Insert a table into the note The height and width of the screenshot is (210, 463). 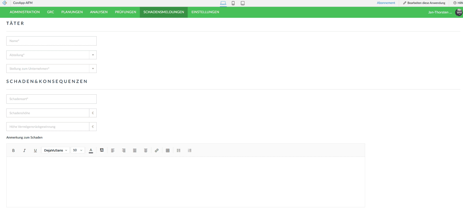[x=168, y=150]
